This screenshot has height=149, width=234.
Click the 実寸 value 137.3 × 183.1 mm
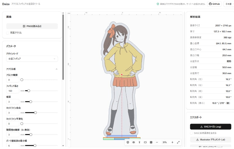222,31
